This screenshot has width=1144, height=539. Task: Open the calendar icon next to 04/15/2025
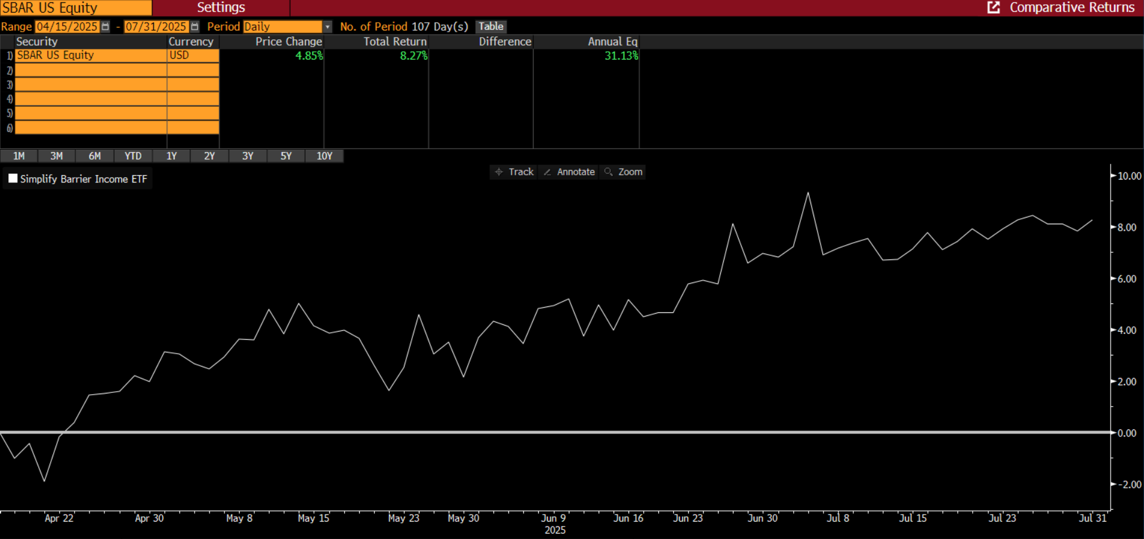click(x=105, y=26)
